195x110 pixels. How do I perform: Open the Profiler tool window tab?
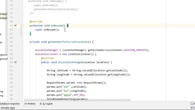pos(30,104)
